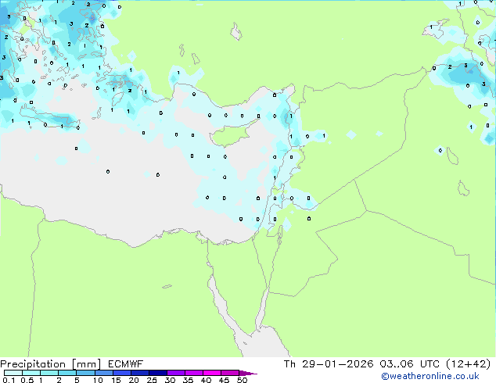The image size is (496, 383).
Task: Click the "Precipitation [mm]" title text
Action: (51, 364)
